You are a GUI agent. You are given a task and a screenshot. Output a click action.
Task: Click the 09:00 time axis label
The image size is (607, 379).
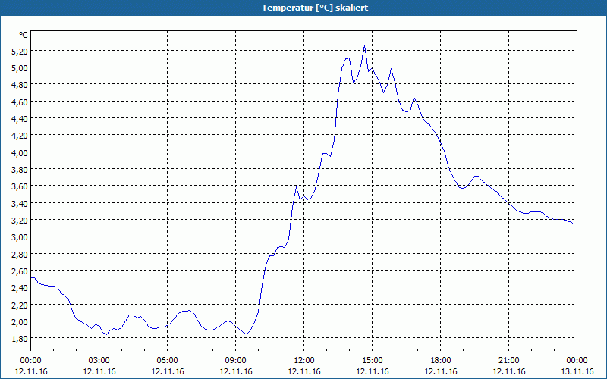[236, 361]
